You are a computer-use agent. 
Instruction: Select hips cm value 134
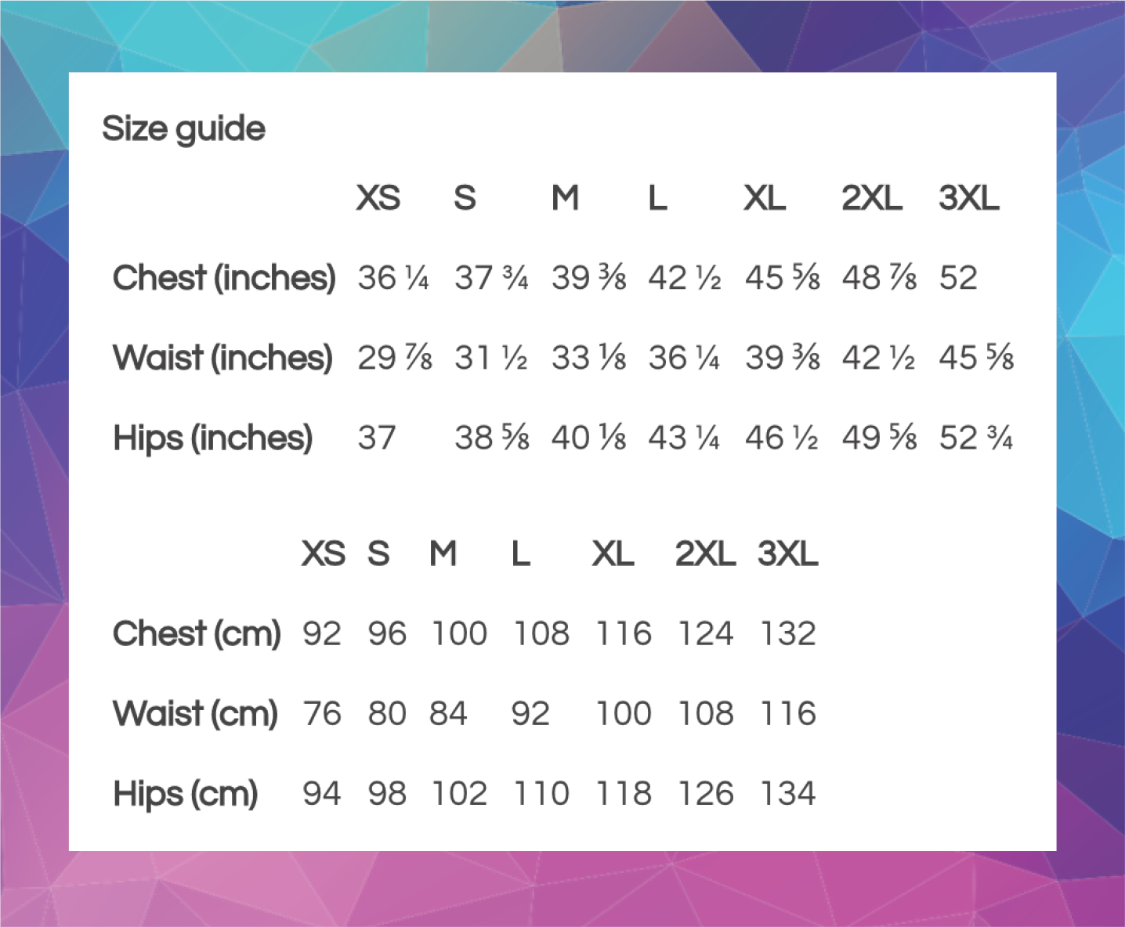coord(788,793)
